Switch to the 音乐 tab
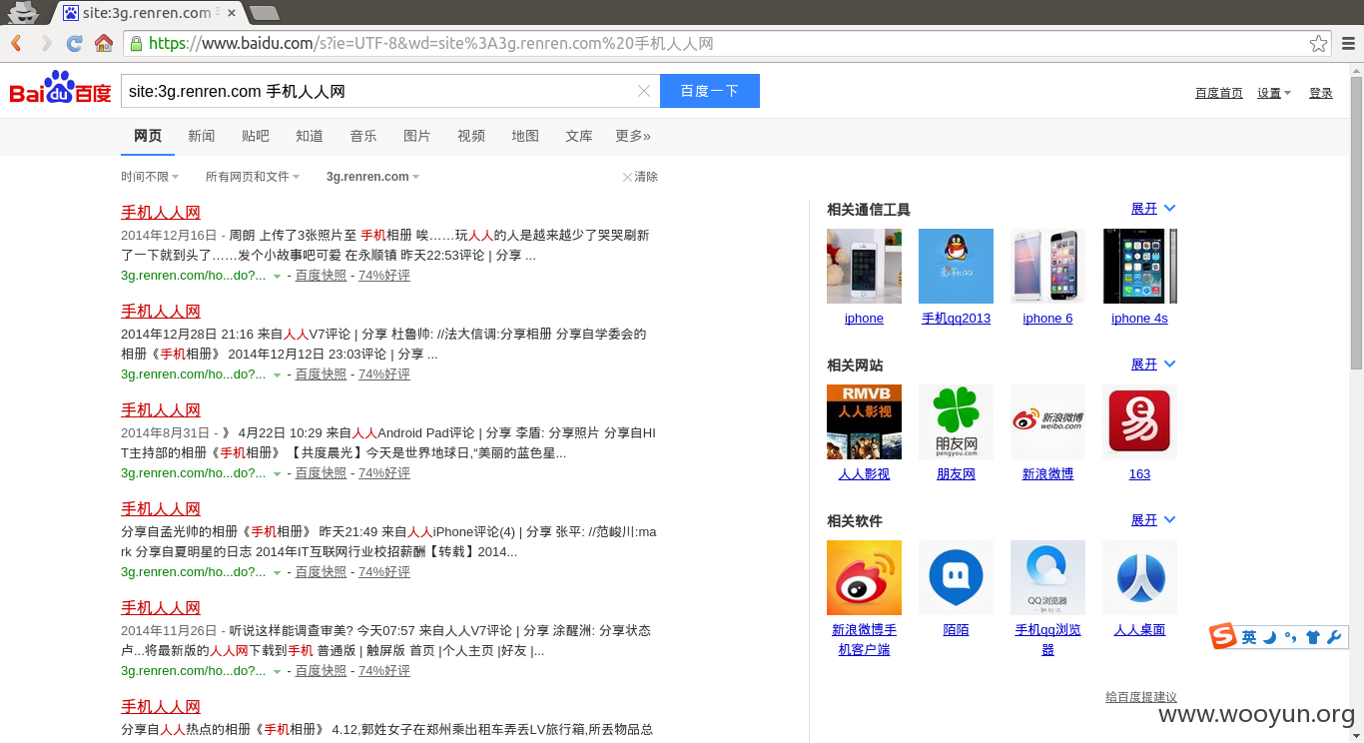This screenshot has height=743, width=1364. point(363,136)
